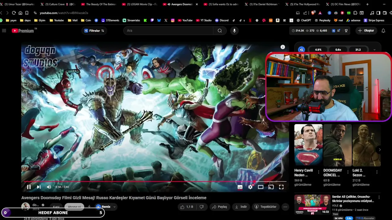392x220 pixels.
Task: Open the Henry Cavill Neden short
Action: [x=308, y=145]
